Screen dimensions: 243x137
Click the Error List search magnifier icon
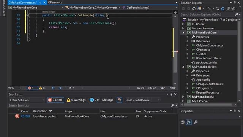(x=173, y=106)
